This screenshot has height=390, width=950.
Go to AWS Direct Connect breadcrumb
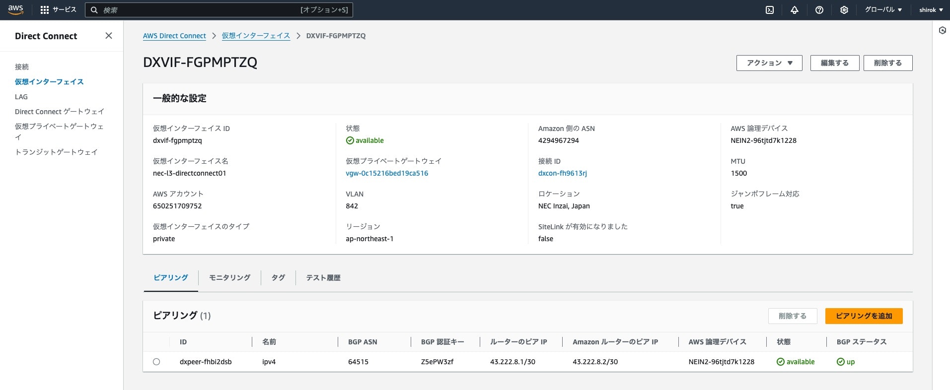[174, 36]
